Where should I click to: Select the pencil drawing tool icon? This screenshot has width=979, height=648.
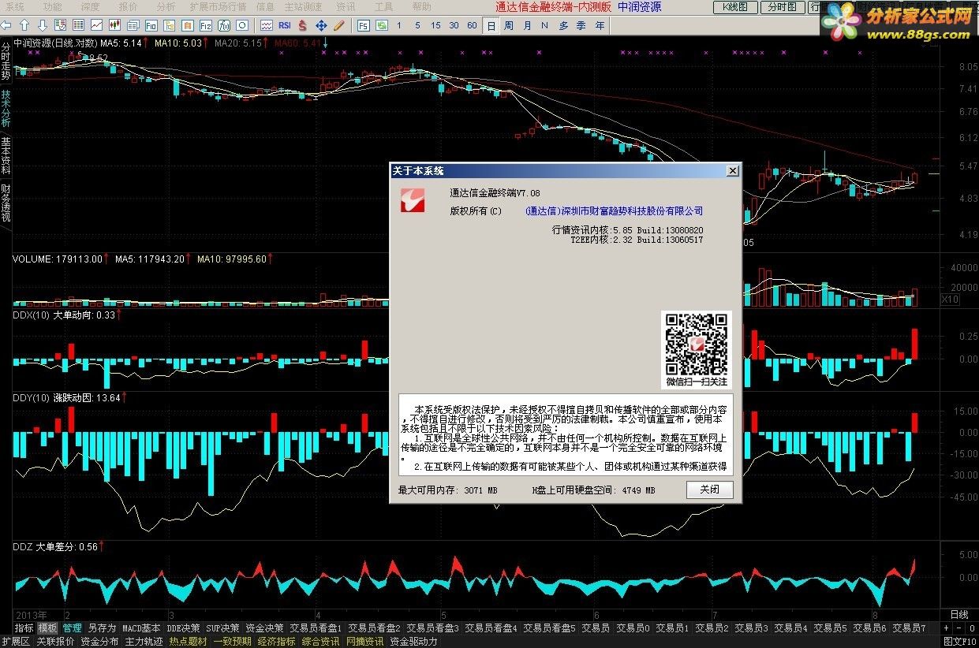[339, 25]
